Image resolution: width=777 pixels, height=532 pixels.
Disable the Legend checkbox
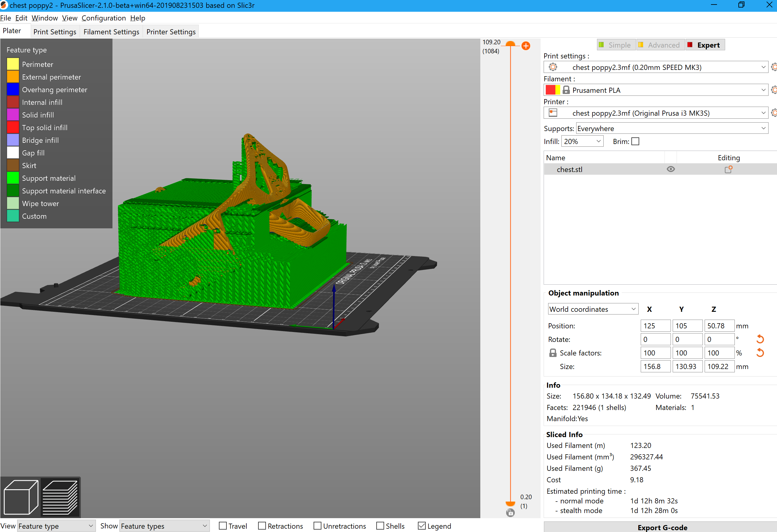click(x=422, y=526)
